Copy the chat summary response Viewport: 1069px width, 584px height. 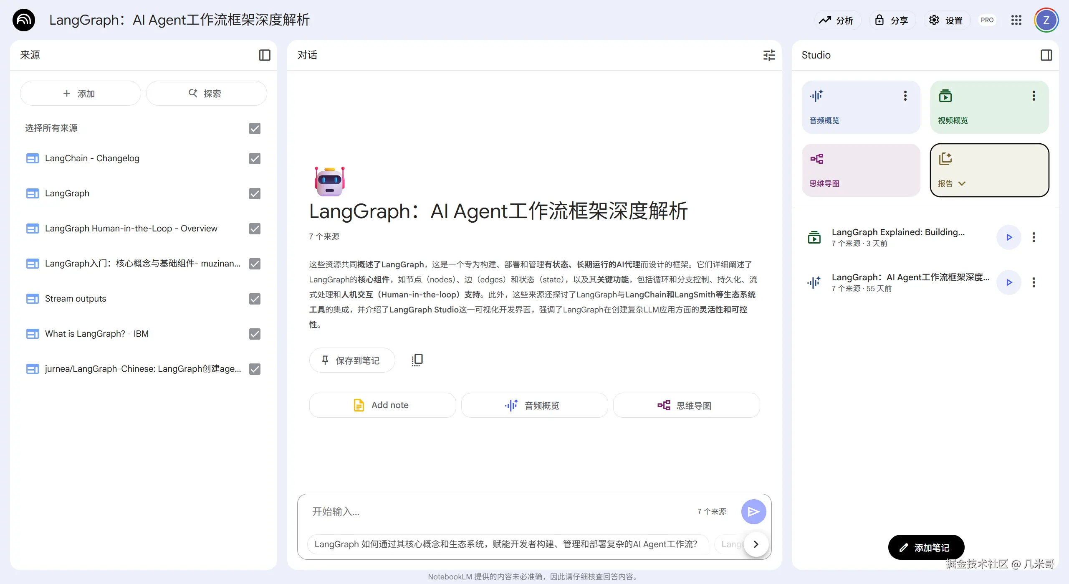coord(417,360)
